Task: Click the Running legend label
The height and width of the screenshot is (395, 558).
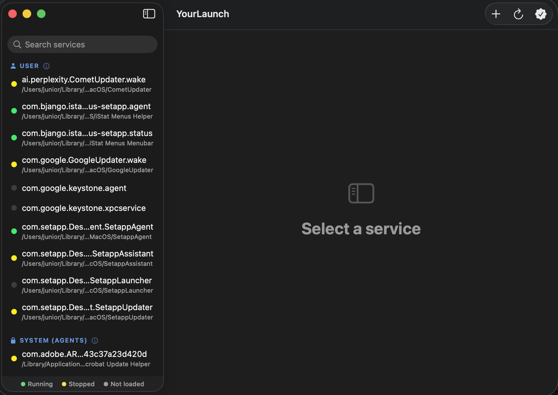Action: (x=40, y=384)
